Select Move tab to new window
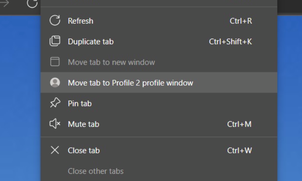Viewport: 302px width, 181px height. tap(159, 62)
